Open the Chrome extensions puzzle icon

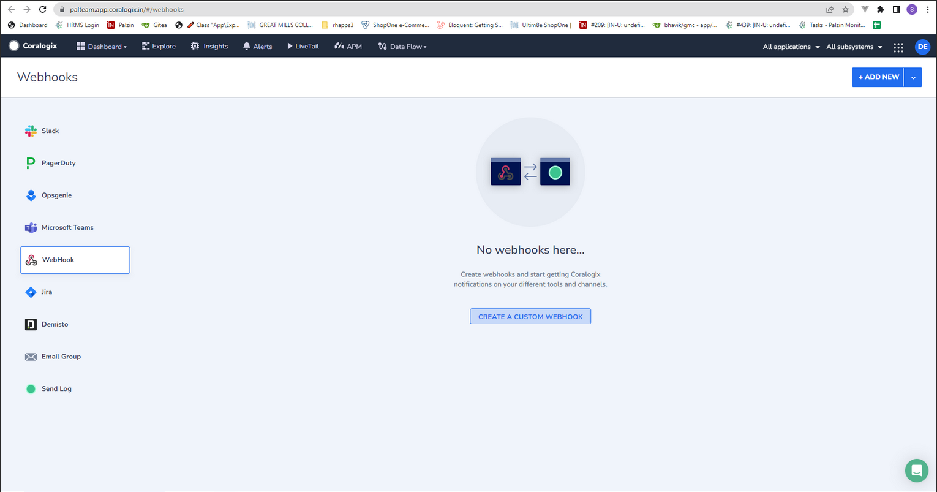coord(881,9)
